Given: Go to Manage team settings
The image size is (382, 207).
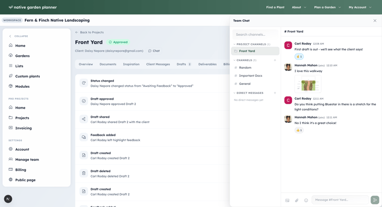Looking at the screenshot, I should [27, 159].
